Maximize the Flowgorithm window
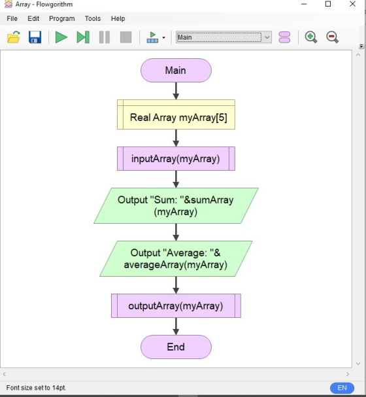The width and height of the screenshot is (366, 397). pyautogui.click(x=328, y=4)
